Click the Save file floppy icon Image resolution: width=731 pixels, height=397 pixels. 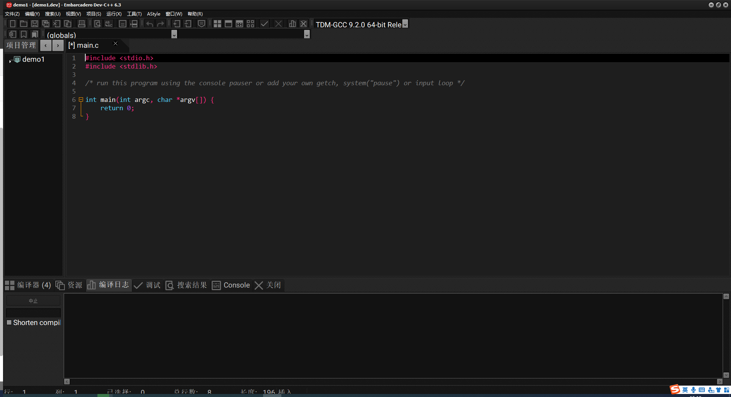(x=35, y=24)
